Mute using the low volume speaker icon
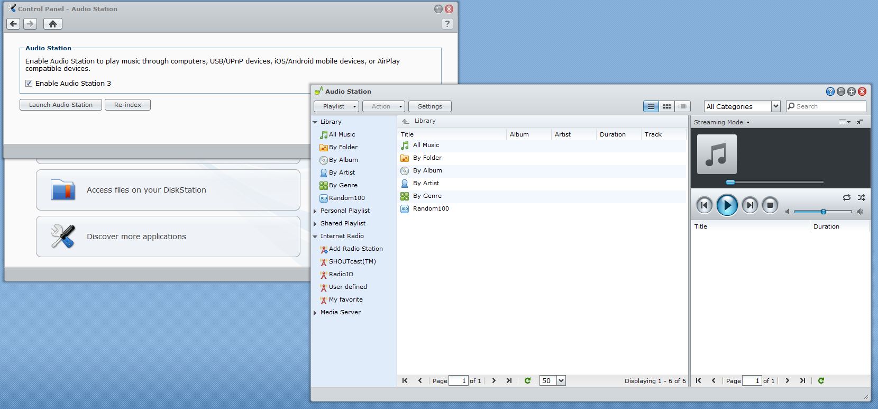Viewport: 878px width, 409px height. tap(788, 212)
